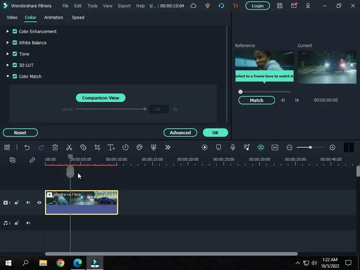Expand the White Balance section
Image resolution: width=360 pixels, height=270 pixels.
click(x=8, y=43)
